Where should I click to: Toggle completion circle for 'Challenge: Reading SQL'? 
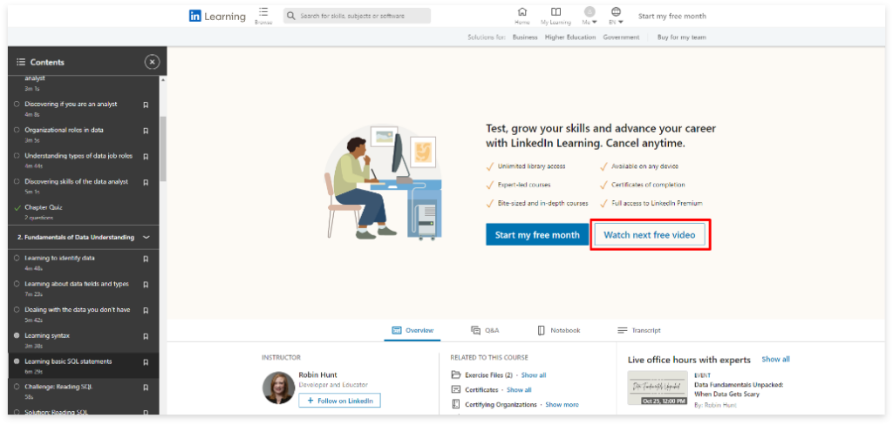(17, 387)
